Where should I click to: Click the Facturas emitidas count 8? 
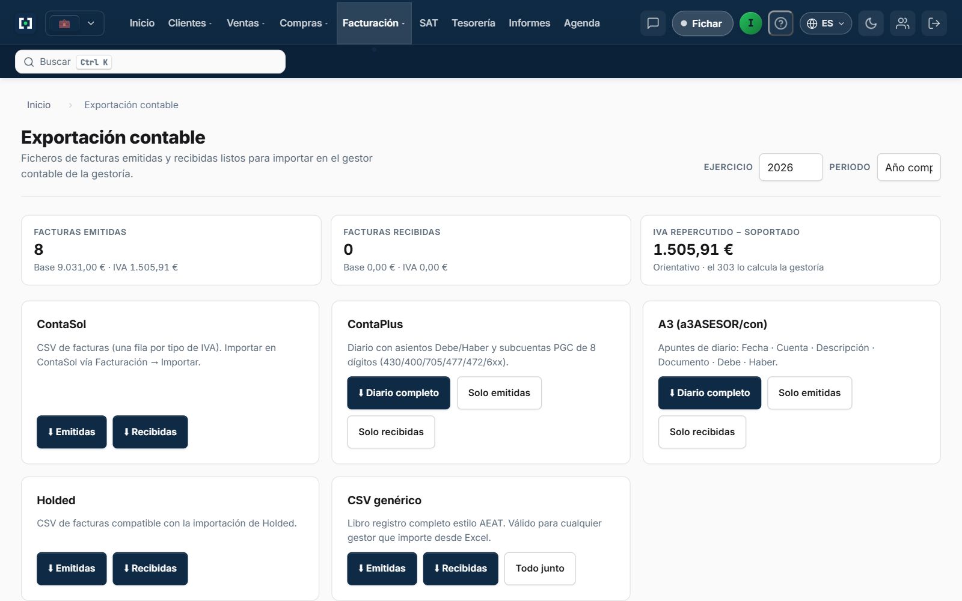[x=38, y=249]
